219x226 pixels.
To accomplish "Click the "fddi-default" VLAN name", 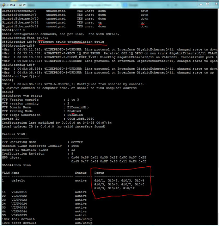I will click(x=23, y=219).
